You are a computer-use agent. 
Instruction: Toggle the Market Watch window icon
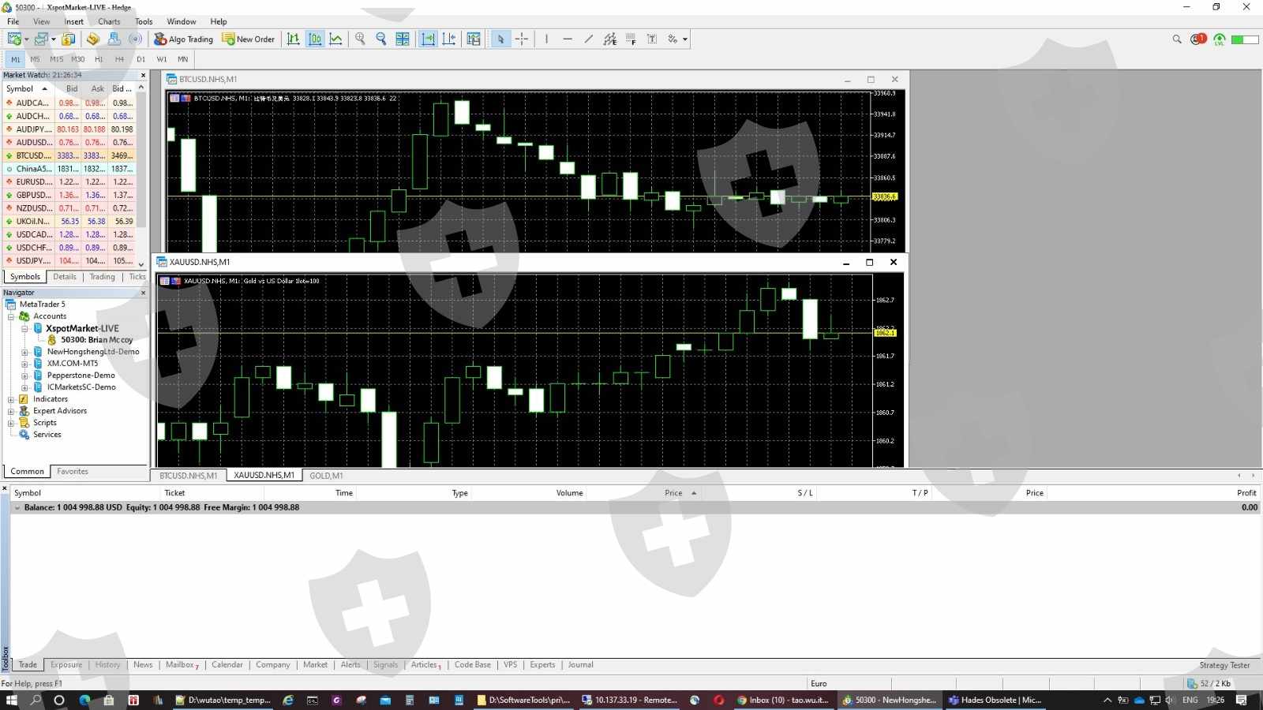(x=69, y=39)
